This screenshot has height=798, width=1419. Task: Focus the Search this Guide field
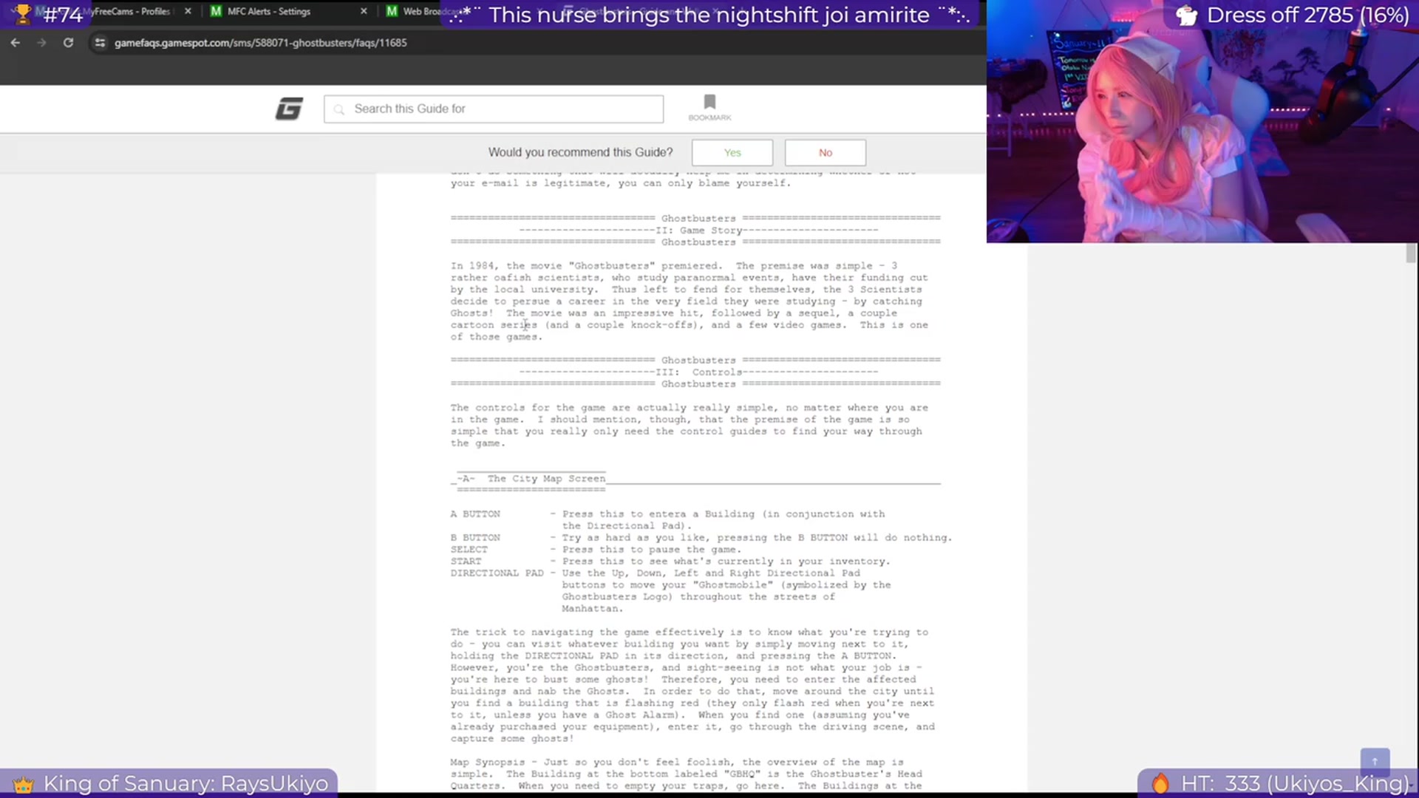(x=494, y=109)
